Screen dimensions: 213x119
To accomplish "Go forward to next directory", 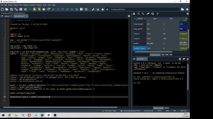I will (x=107, y=9).
